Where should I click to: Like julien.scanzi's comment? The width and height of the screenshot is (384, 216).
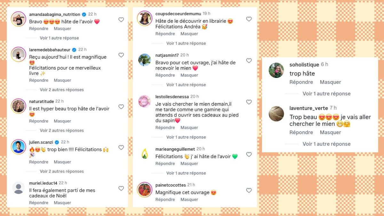[121, 148]
